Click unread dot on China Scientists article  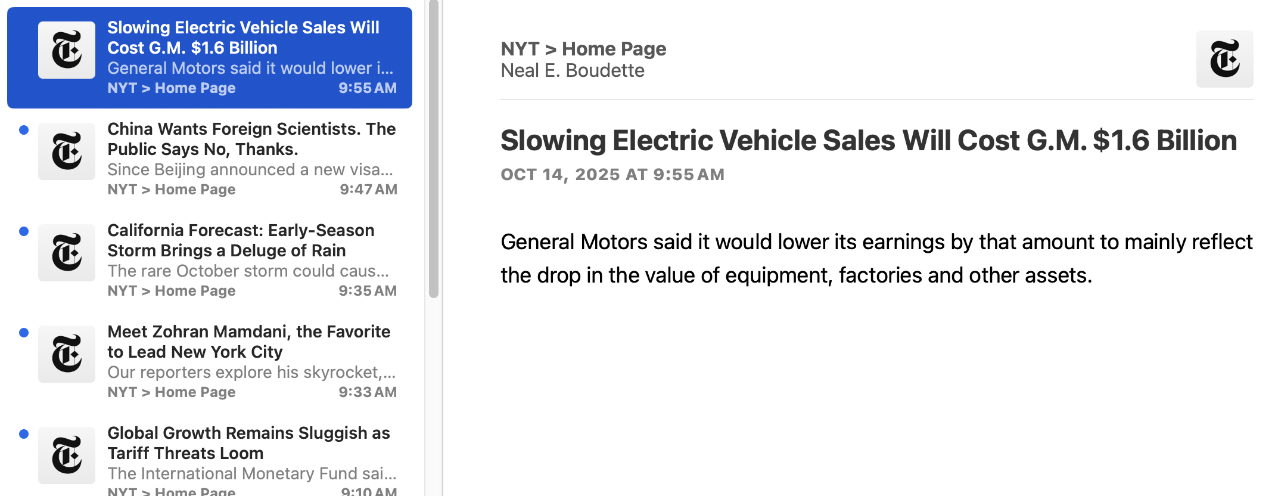coord(24,130)
